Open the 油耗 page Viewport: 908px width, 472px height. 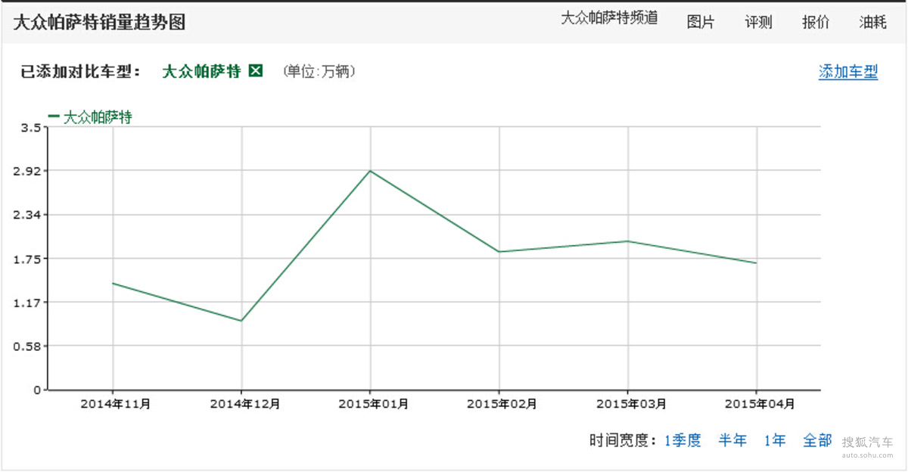click(x=872, y=22)
